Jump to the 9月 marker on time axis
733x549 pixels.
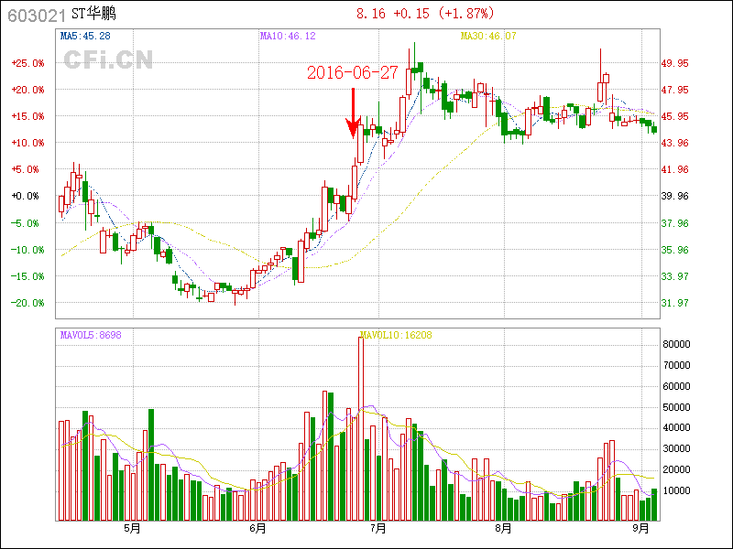point(640,528)
